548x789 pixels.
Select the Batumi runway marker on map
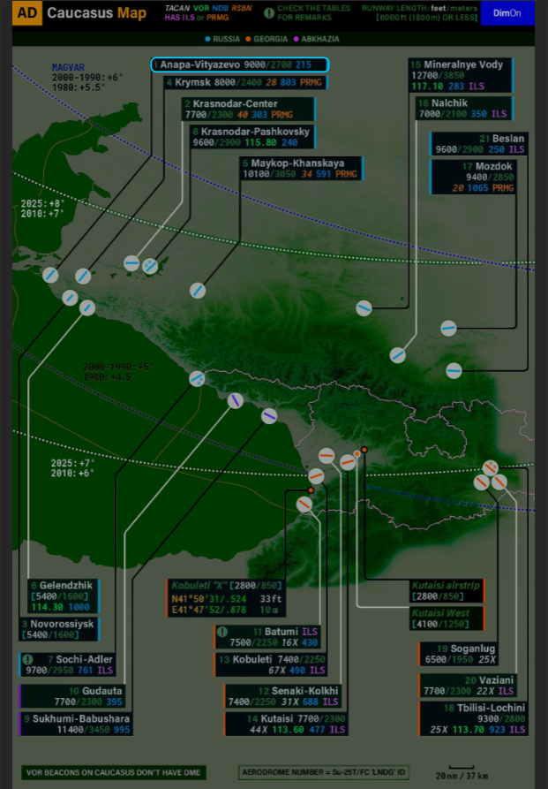tap(304, 504)
